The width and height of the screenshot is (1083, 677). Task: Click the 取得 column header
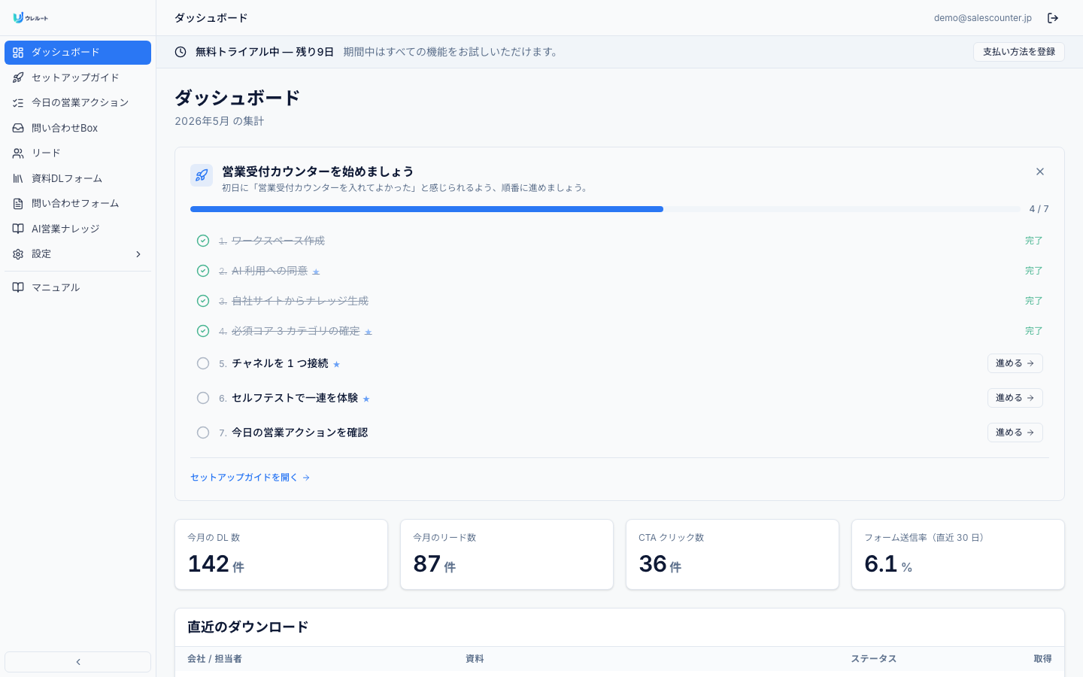pos(1042,659)
